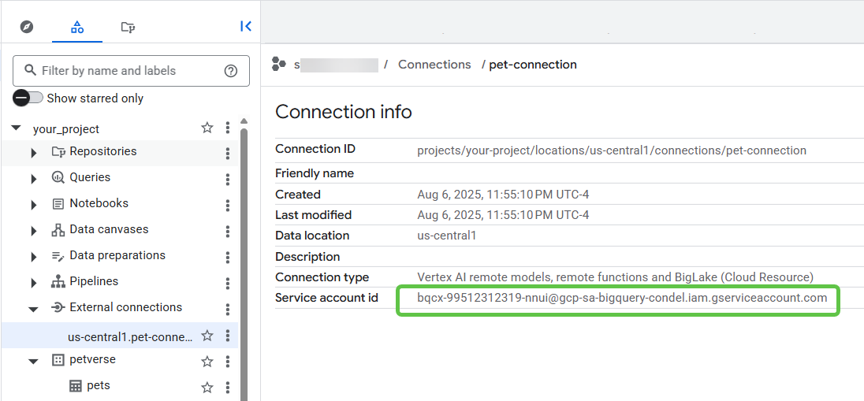Star the pets table

coord(207,388)
